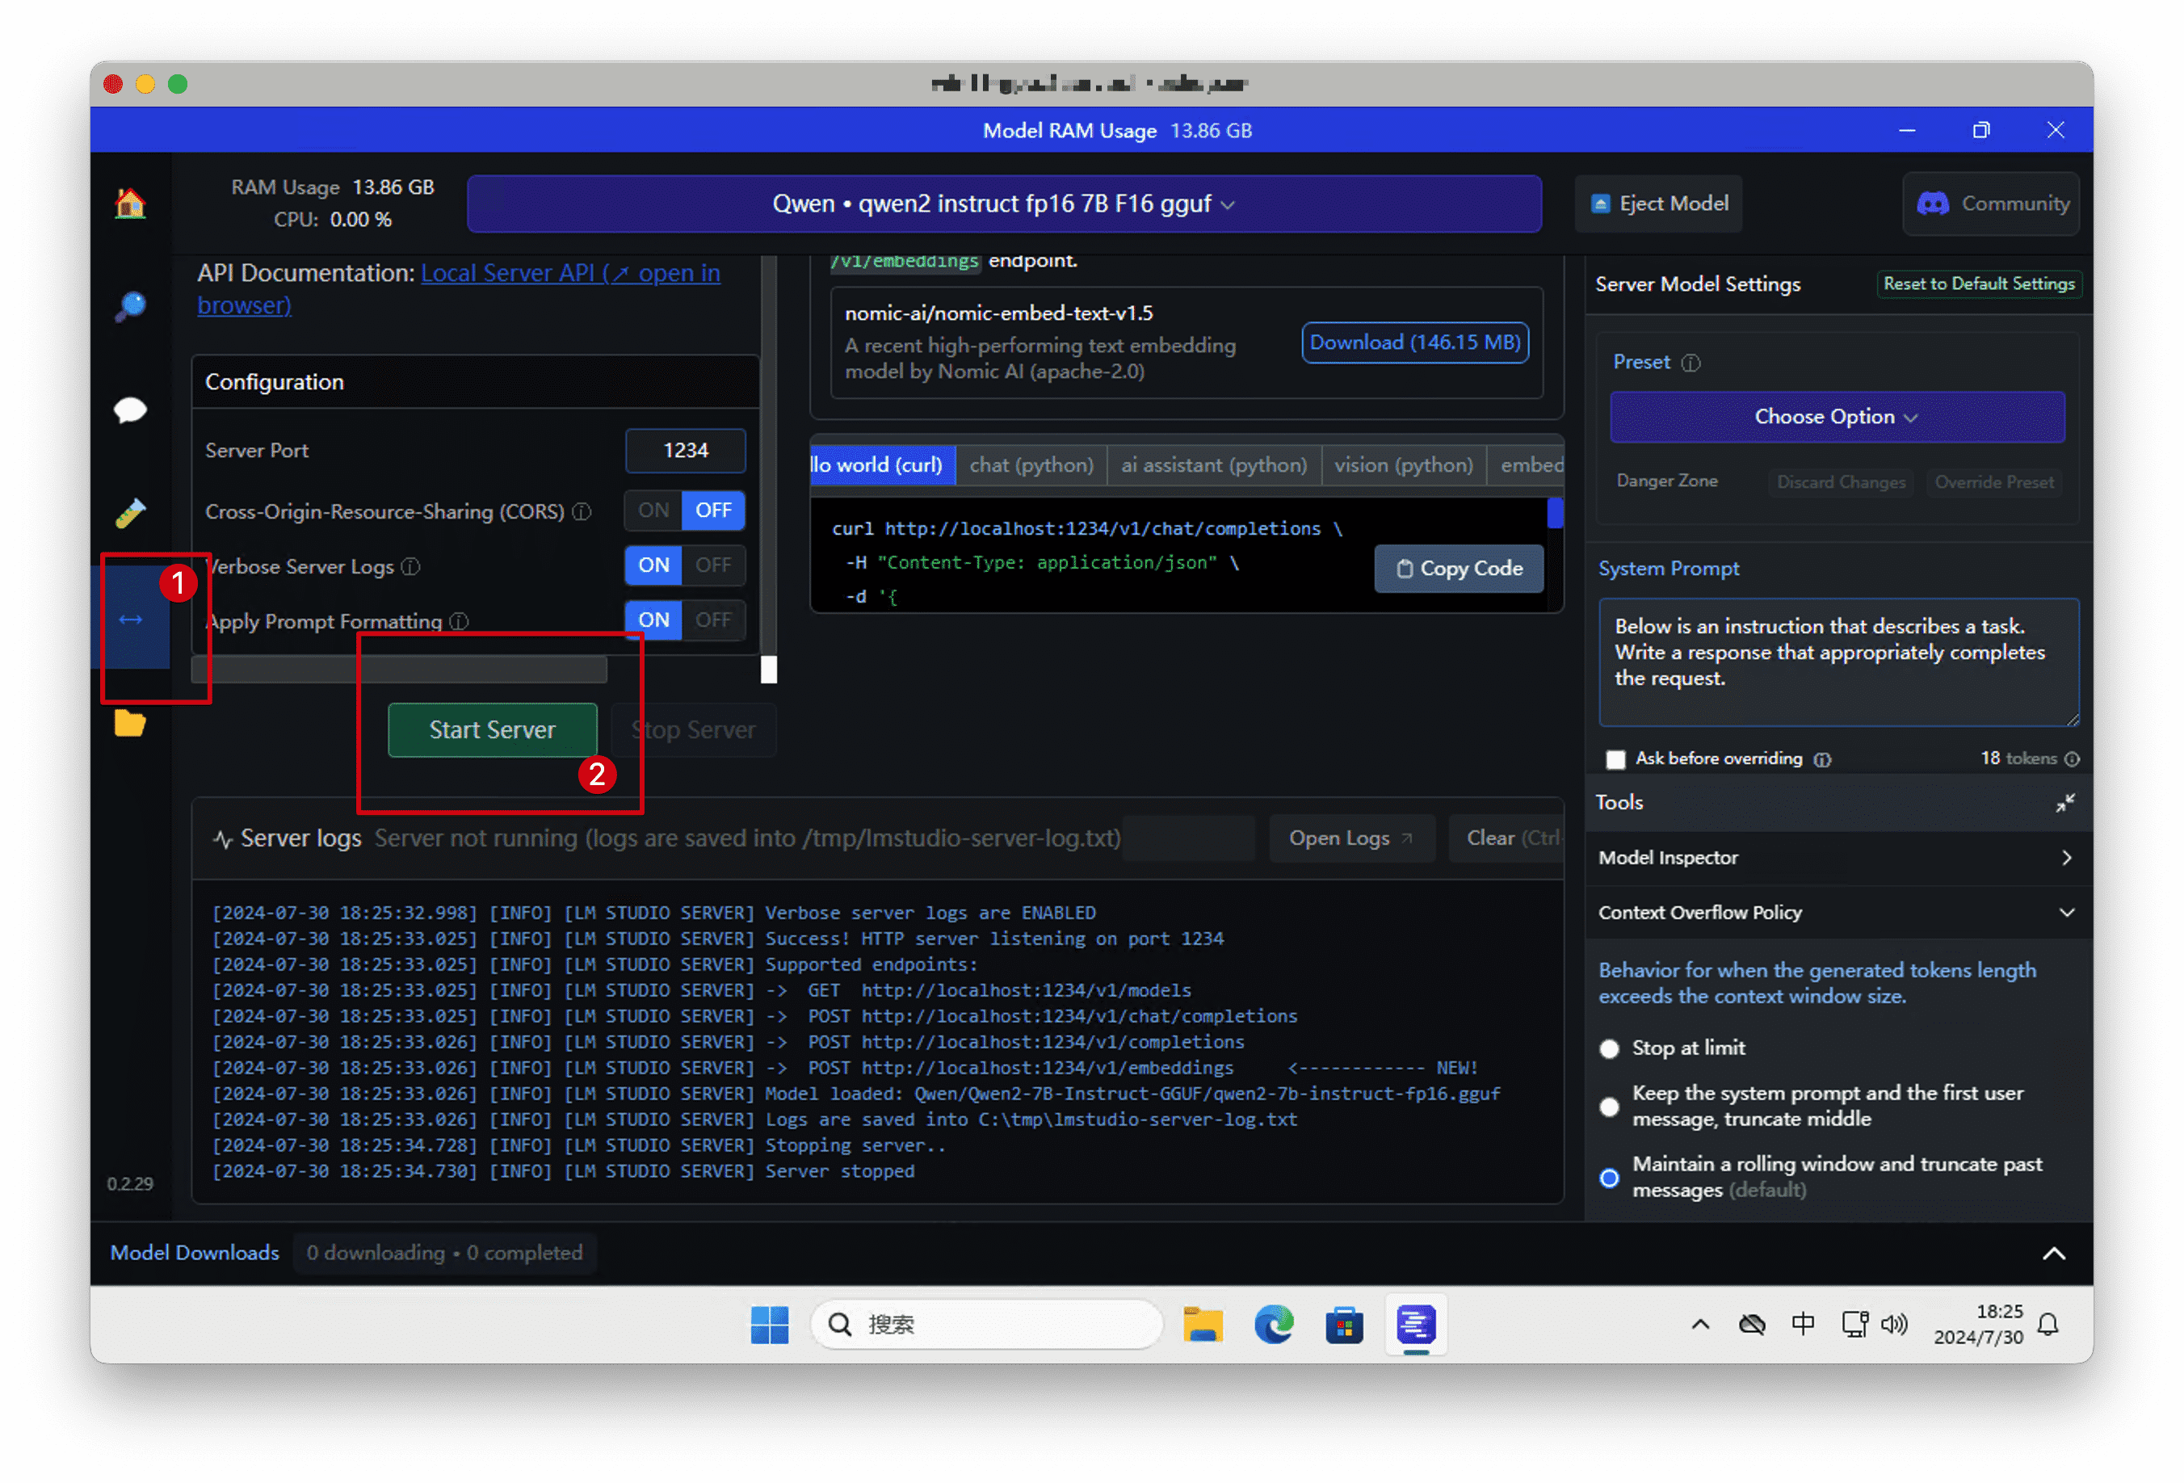Click the Server Port input field
Screen dimensions: 2184x1483
tap(685, 450)
